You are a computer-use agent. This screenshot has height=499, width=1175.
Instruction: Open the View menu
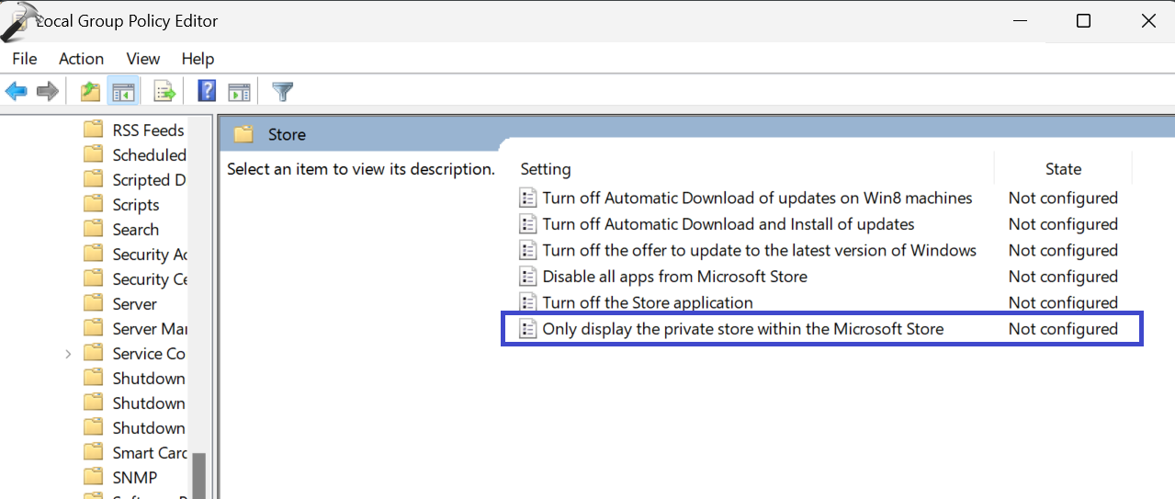point(143,59)
